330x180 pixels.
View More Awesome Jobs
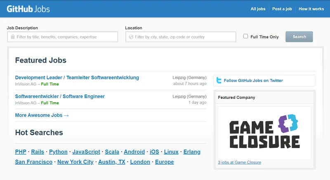[x=42, y=115]
